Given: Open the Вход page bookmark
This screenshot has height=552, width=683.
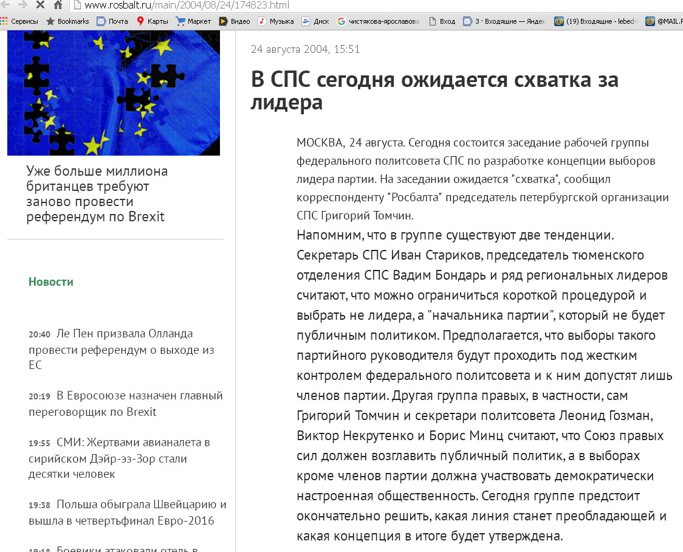Looking at the screenshot, I should (x=442, y=21).
